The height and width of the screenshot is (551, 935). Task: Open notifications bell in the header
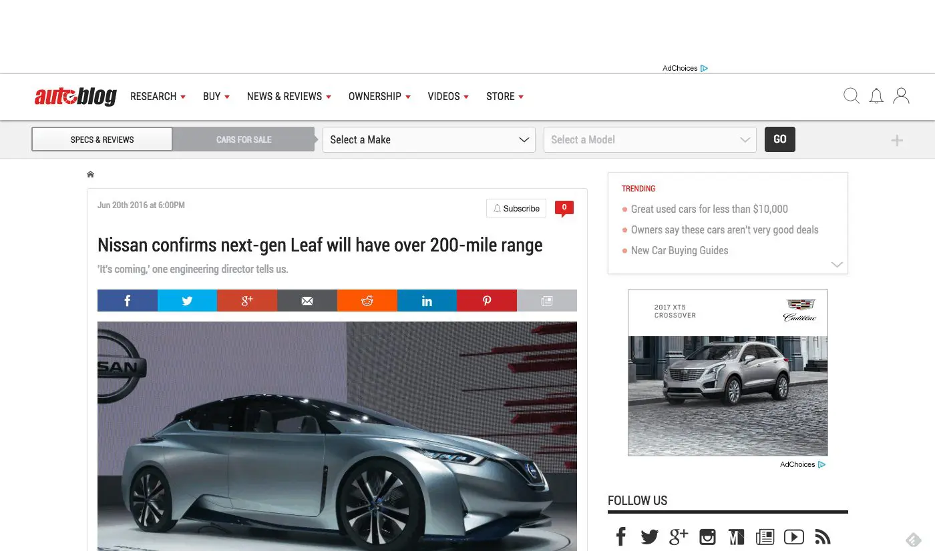tap(876, 96)
